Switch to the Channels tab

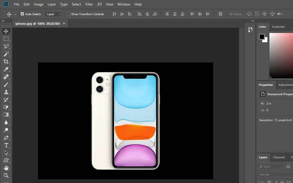pyautogui.click(x=279, y=157)
